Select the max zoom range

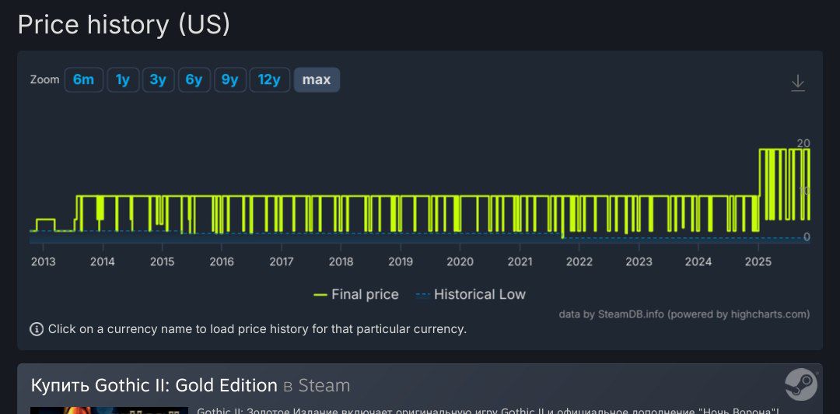[x=317, y=80]
